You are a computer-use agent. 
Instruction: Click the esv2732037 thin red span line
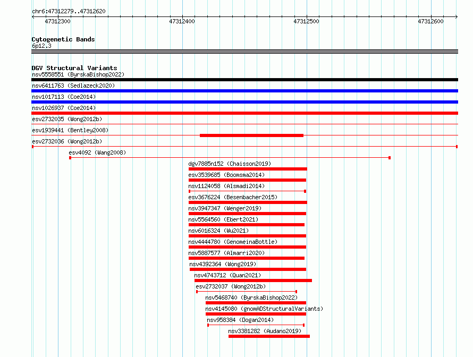click(247, 292)
